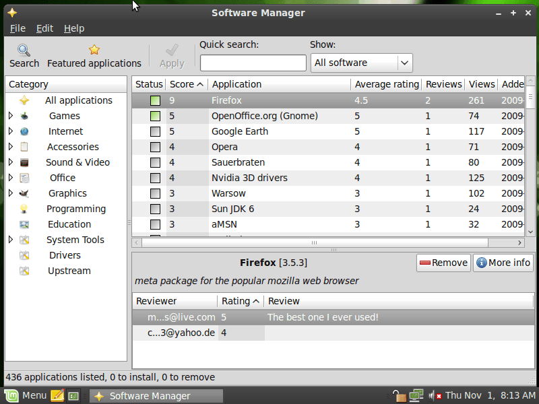Toggle the OpenOffice.org (Gnome) status checkbox
539x404 pixels.
pyautogui.click(x=155, y=116)
